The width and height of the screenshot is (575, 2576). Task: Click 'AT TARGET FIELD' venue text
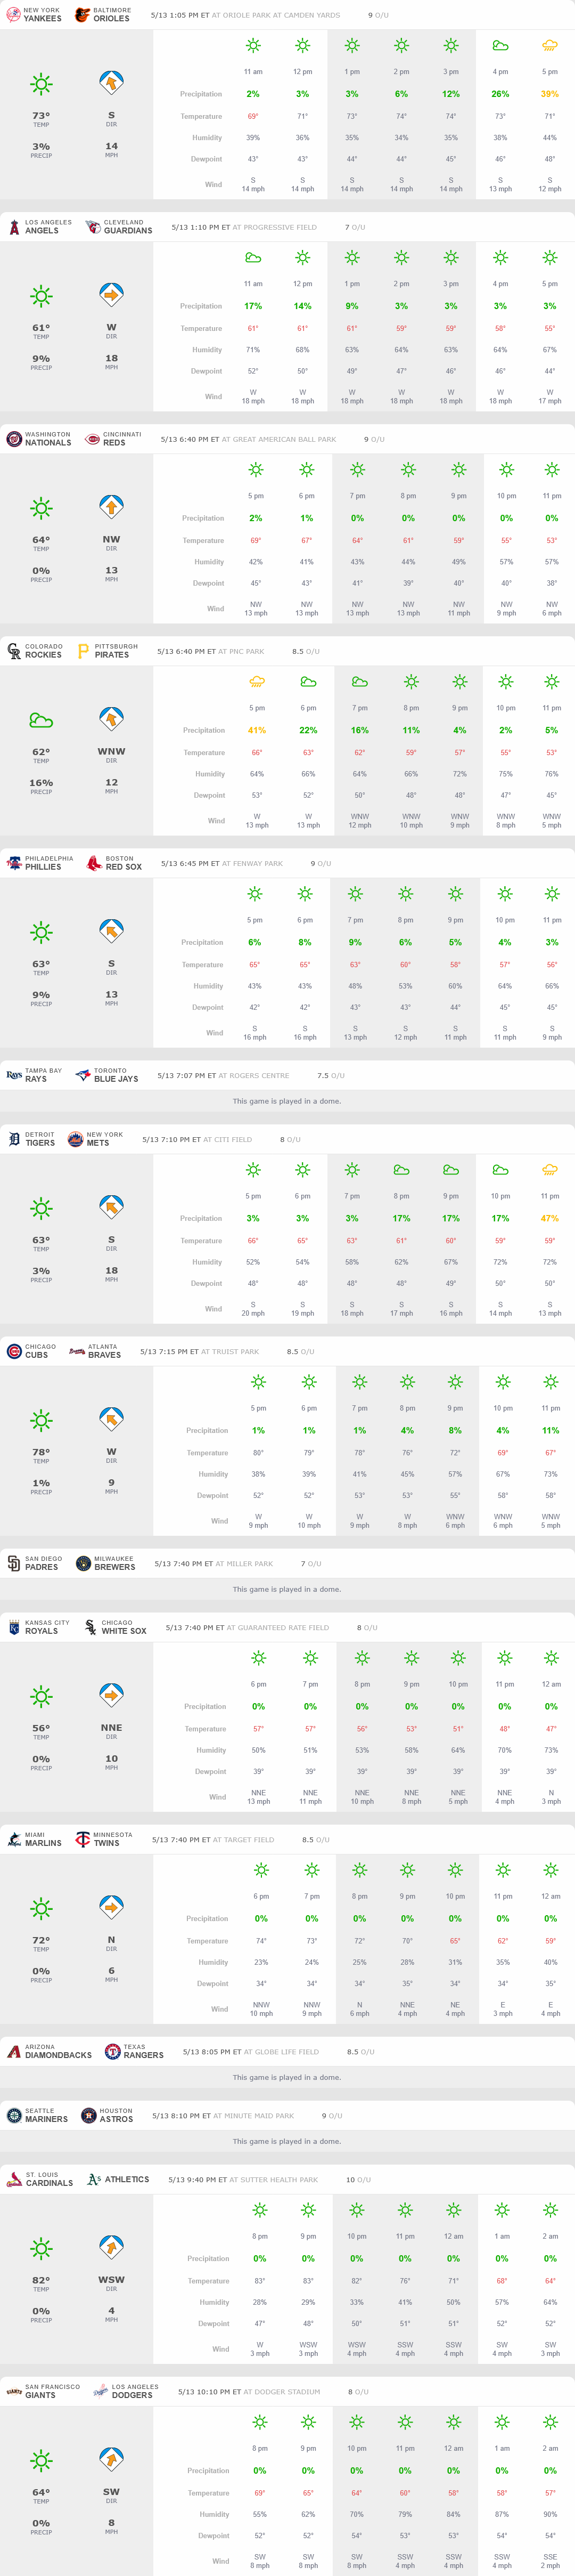245,1840
